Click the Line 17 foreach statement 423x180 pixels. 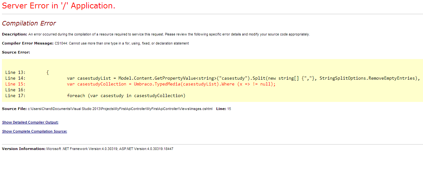click(x=126, y=95)
